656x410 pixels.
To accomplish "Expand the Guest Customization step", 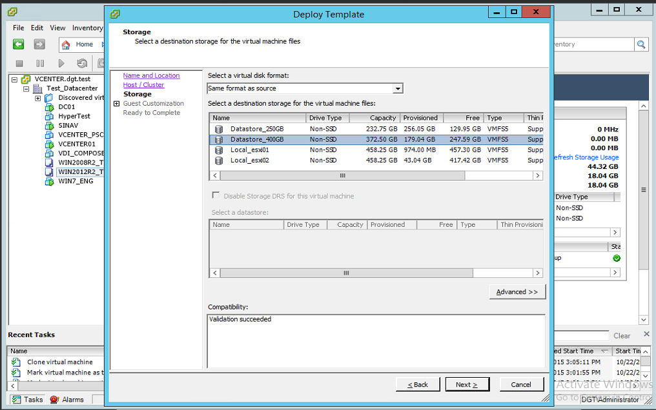I will coord(117,104).
